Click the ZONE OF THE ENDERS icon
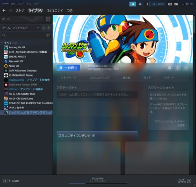196x187 pixels. tap(6, 103)
